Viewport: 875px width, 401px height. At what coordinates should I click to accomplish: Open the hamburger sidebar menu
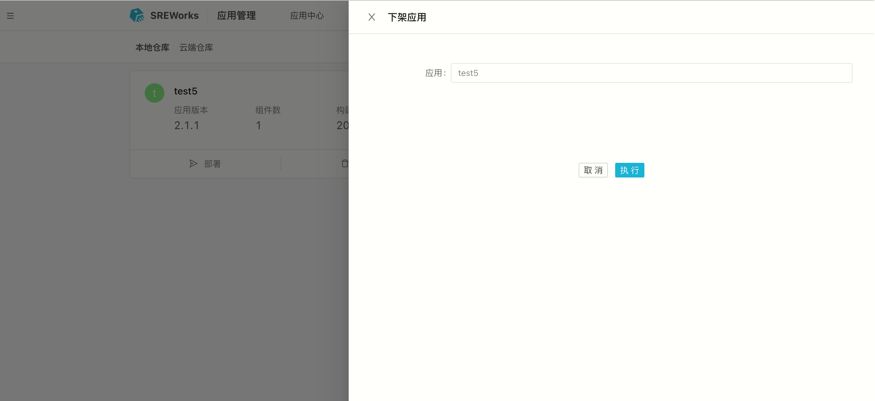(10, 15)
